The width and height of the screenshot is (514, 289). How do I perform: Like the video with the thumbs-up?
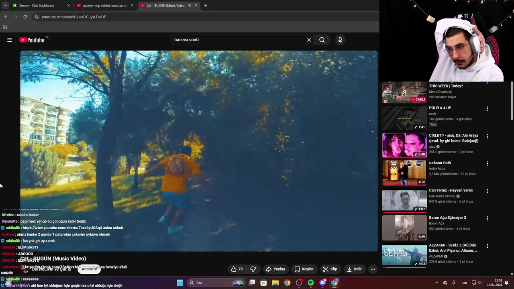237,269
